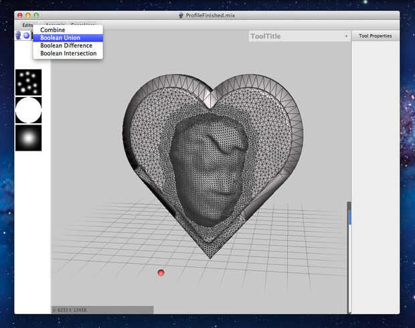This screenshot has width=415, height=328.
Task: Select Boolean Difference from the menu
Action: coord(66,46)
